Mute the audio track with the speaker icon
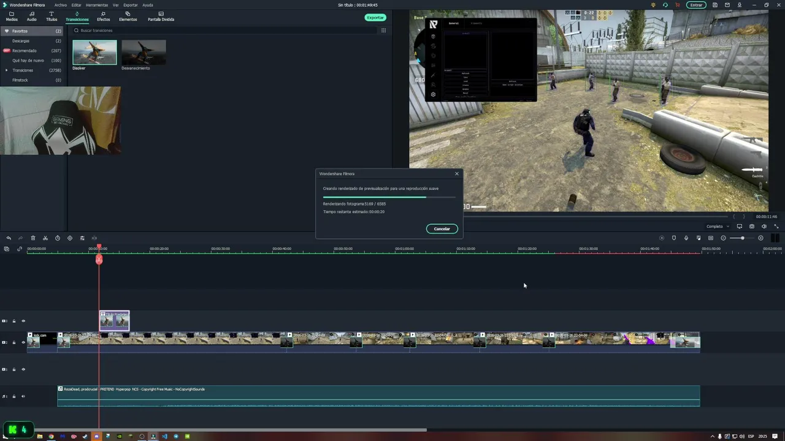Image resolution: width=785 pixels, height=441 pixels. (x=23, y=396)
